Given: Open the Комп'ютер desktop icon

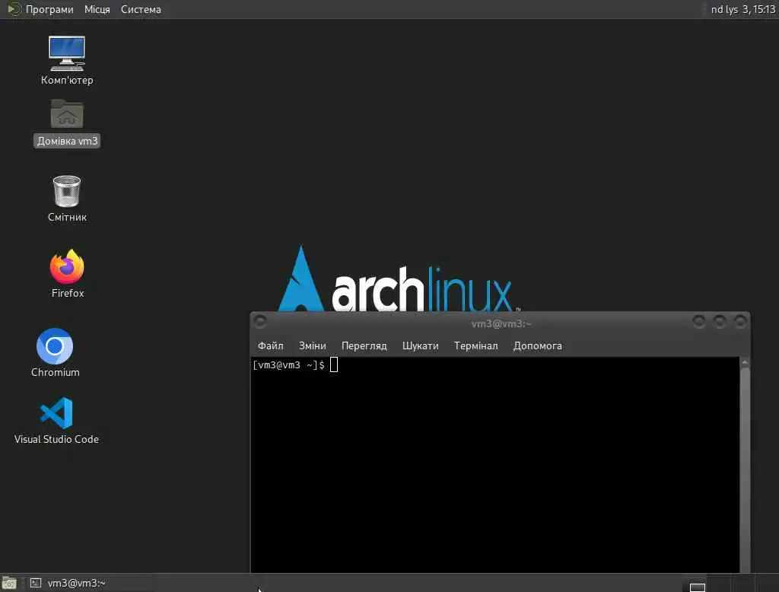Looking at the screenshot, I should point(67,60).
